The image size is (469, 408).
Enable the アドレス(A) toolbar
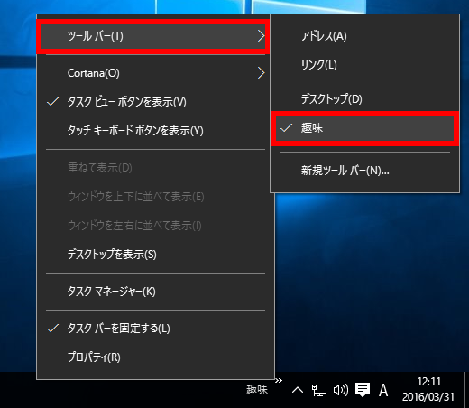click(x=364, y=36)
